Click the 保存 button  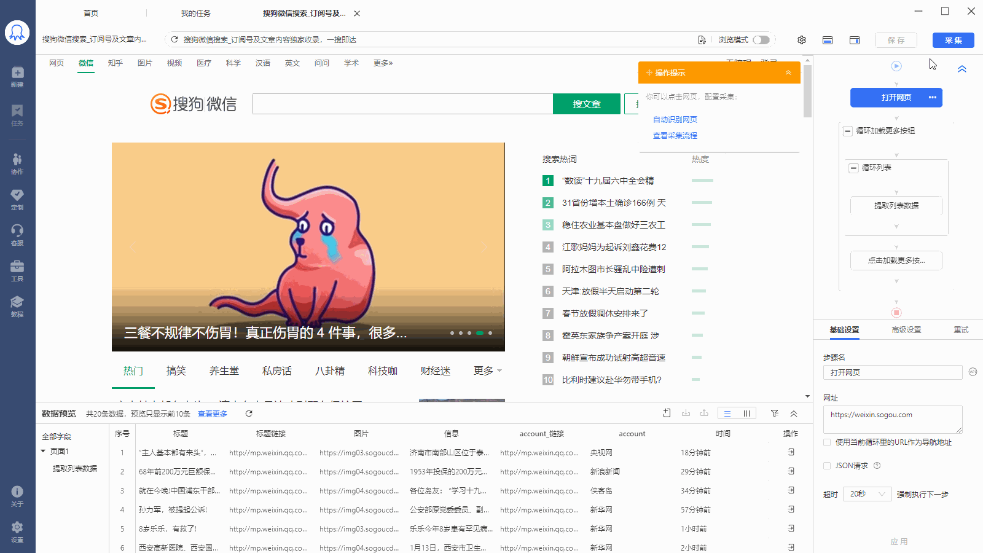(896, 40)
